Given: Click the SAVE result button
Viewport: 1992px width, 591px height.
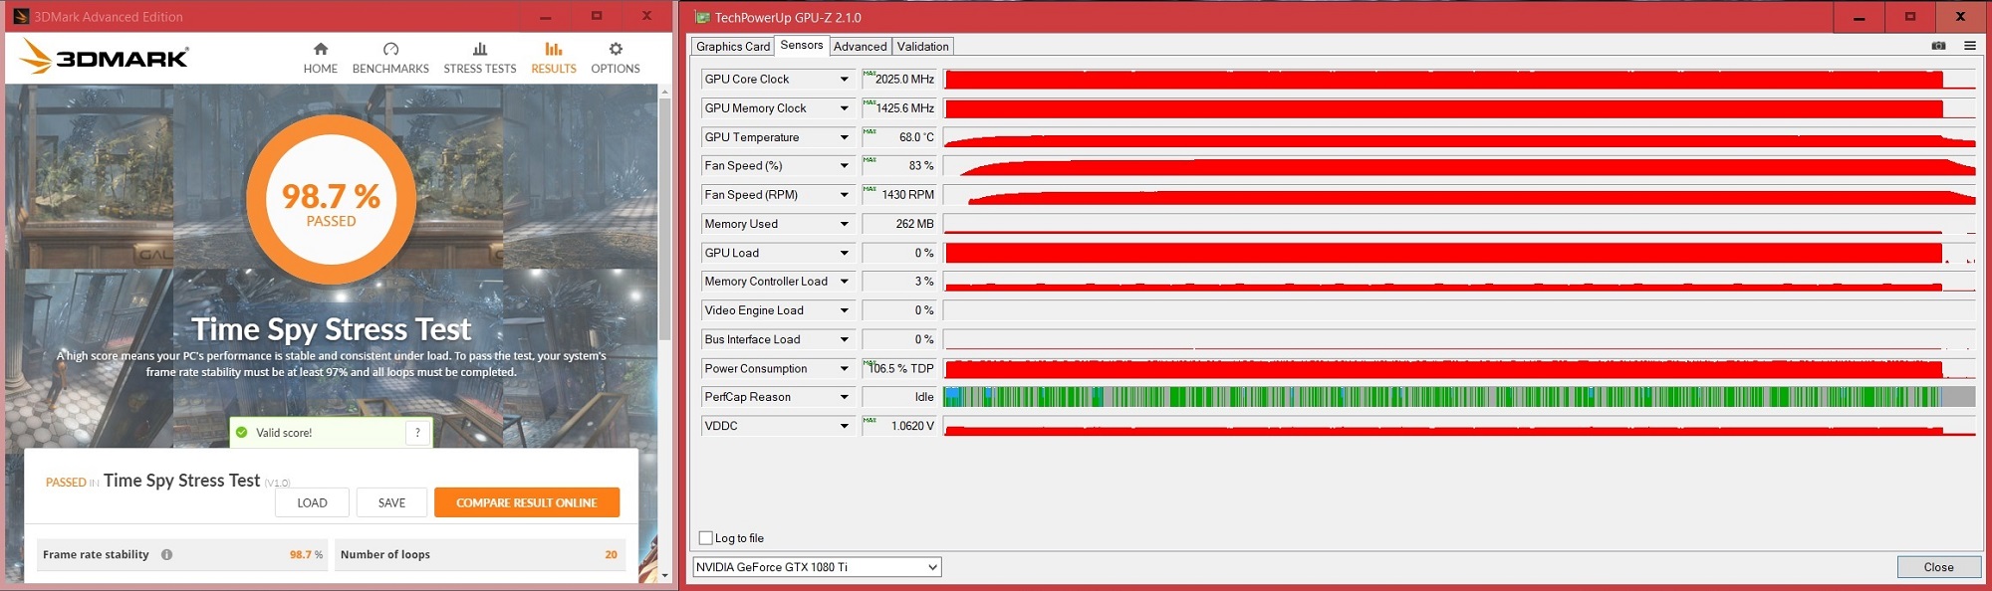Looking at the screenshot, I should [391, 502].
